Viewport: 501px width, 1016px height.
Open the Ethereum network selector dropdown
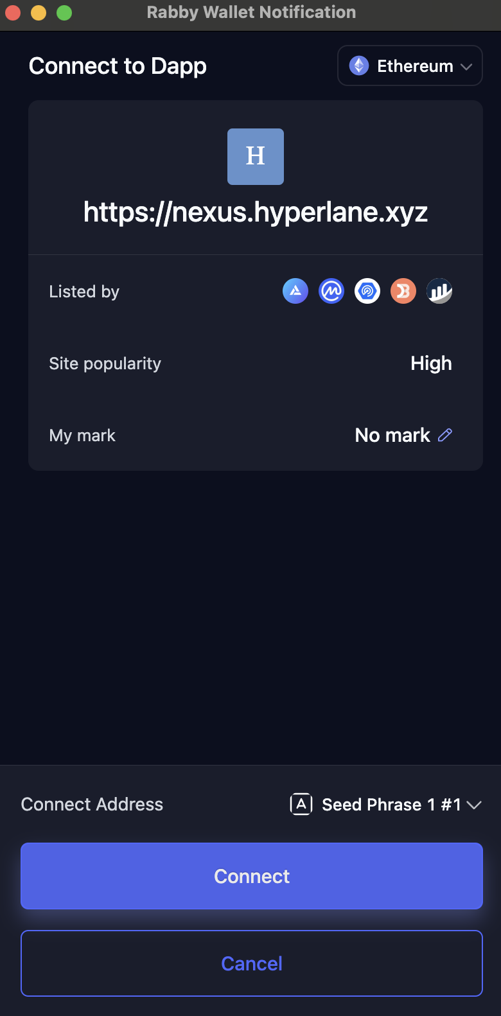click(410, 66)
